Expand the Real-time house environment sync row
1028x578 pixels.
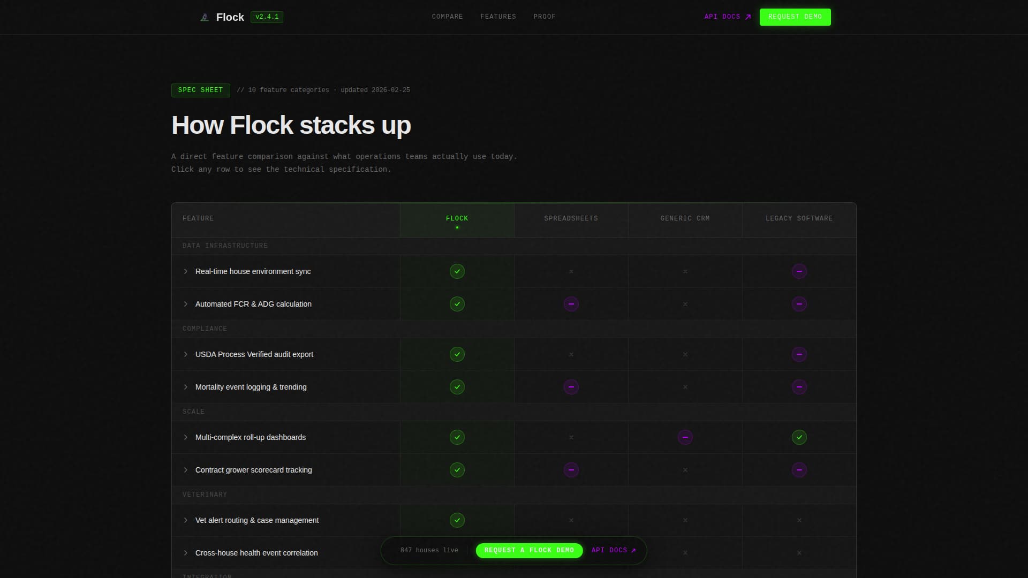(x=186, y=271)
